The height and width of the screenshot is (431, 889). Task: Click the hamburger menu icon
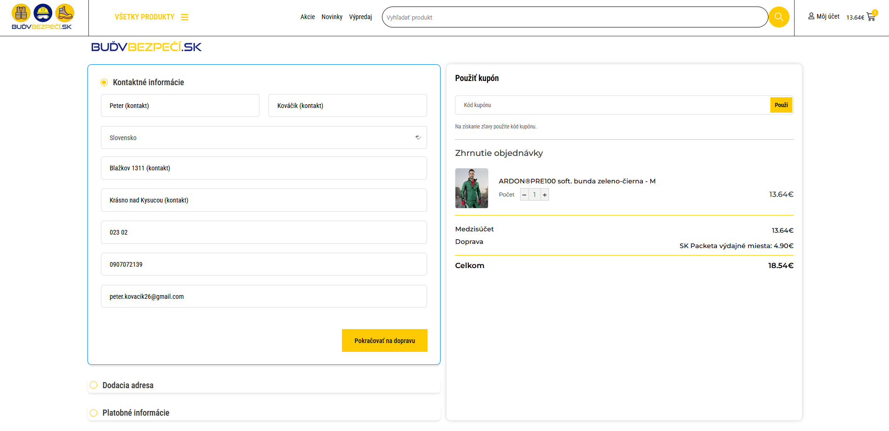[185, 17]
